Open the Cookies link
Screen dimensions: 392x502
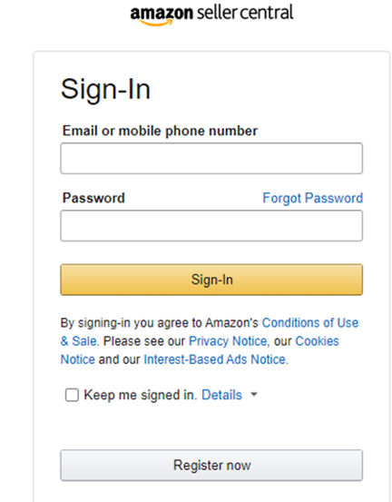click(317, 341)
